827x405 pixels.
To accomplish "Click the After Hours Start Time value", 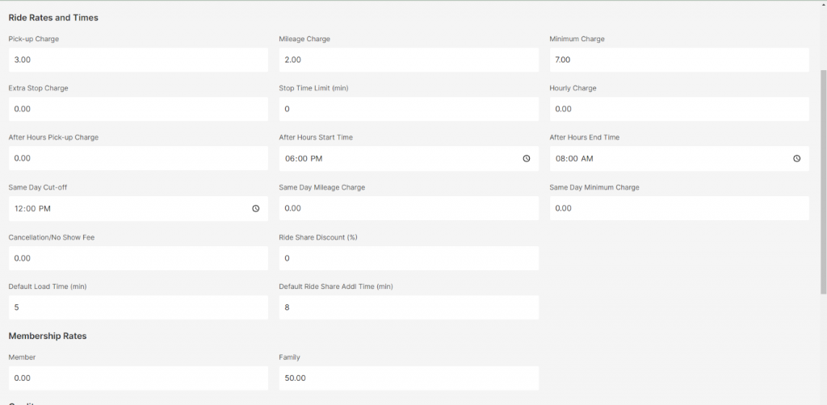I will (x=304, y=159).
